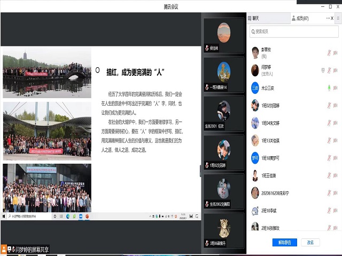
Task: Select the 3班06 video tile at bottom
Action: tap(224, 231)
